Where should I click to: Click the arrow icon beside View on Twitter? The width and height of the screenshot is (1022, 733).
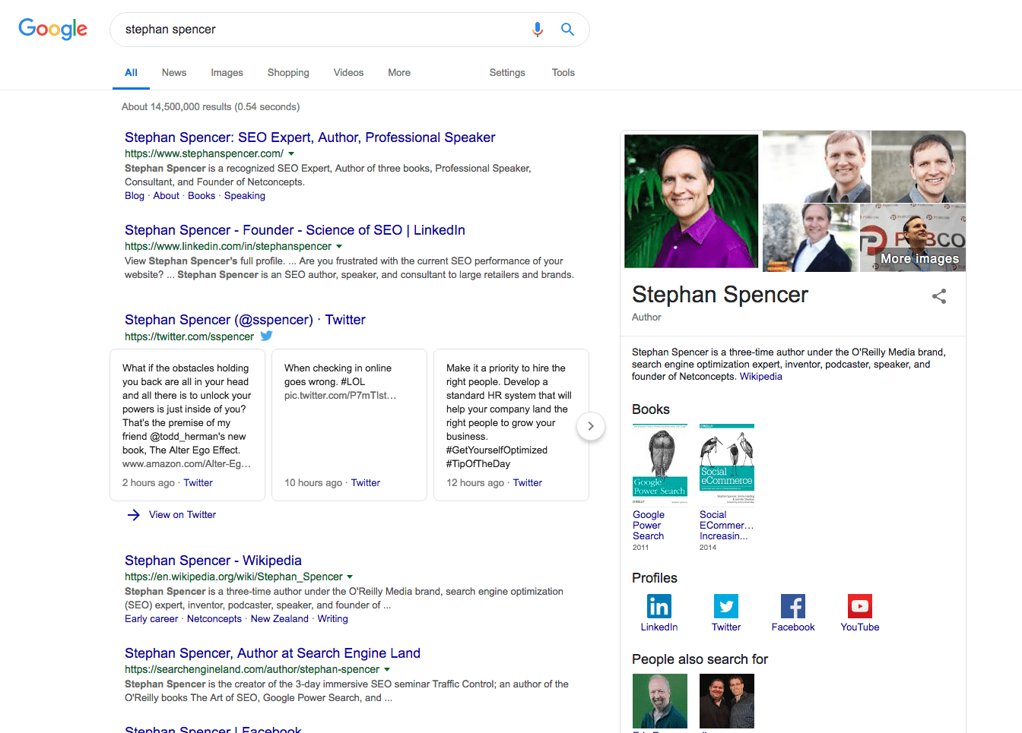134,515
